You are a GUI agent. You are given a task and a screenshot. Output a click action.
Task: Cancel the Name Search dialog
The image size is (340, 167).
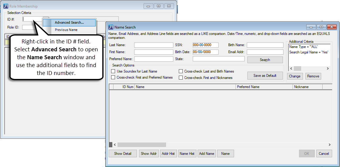324,154
